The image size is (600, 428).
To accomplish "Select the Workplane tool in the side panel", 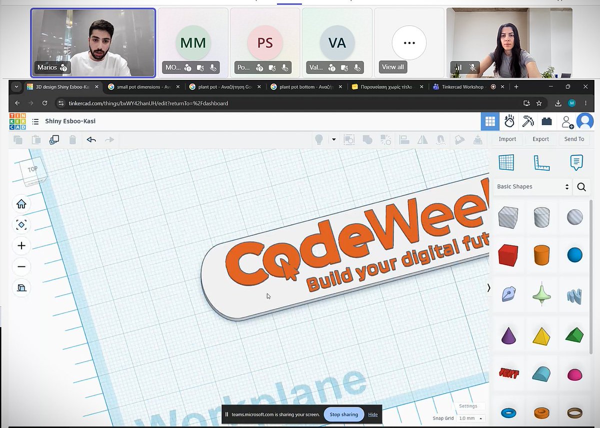I will (506, 162).
